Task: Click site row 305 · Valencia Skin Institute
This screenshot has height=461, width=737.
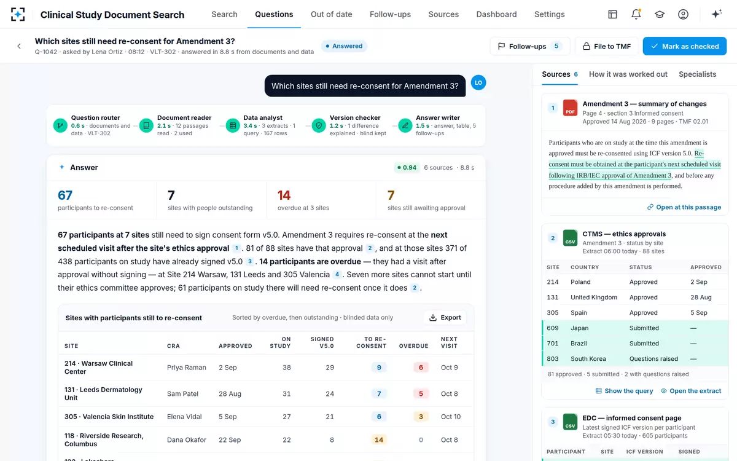Action: coord(266,417)
